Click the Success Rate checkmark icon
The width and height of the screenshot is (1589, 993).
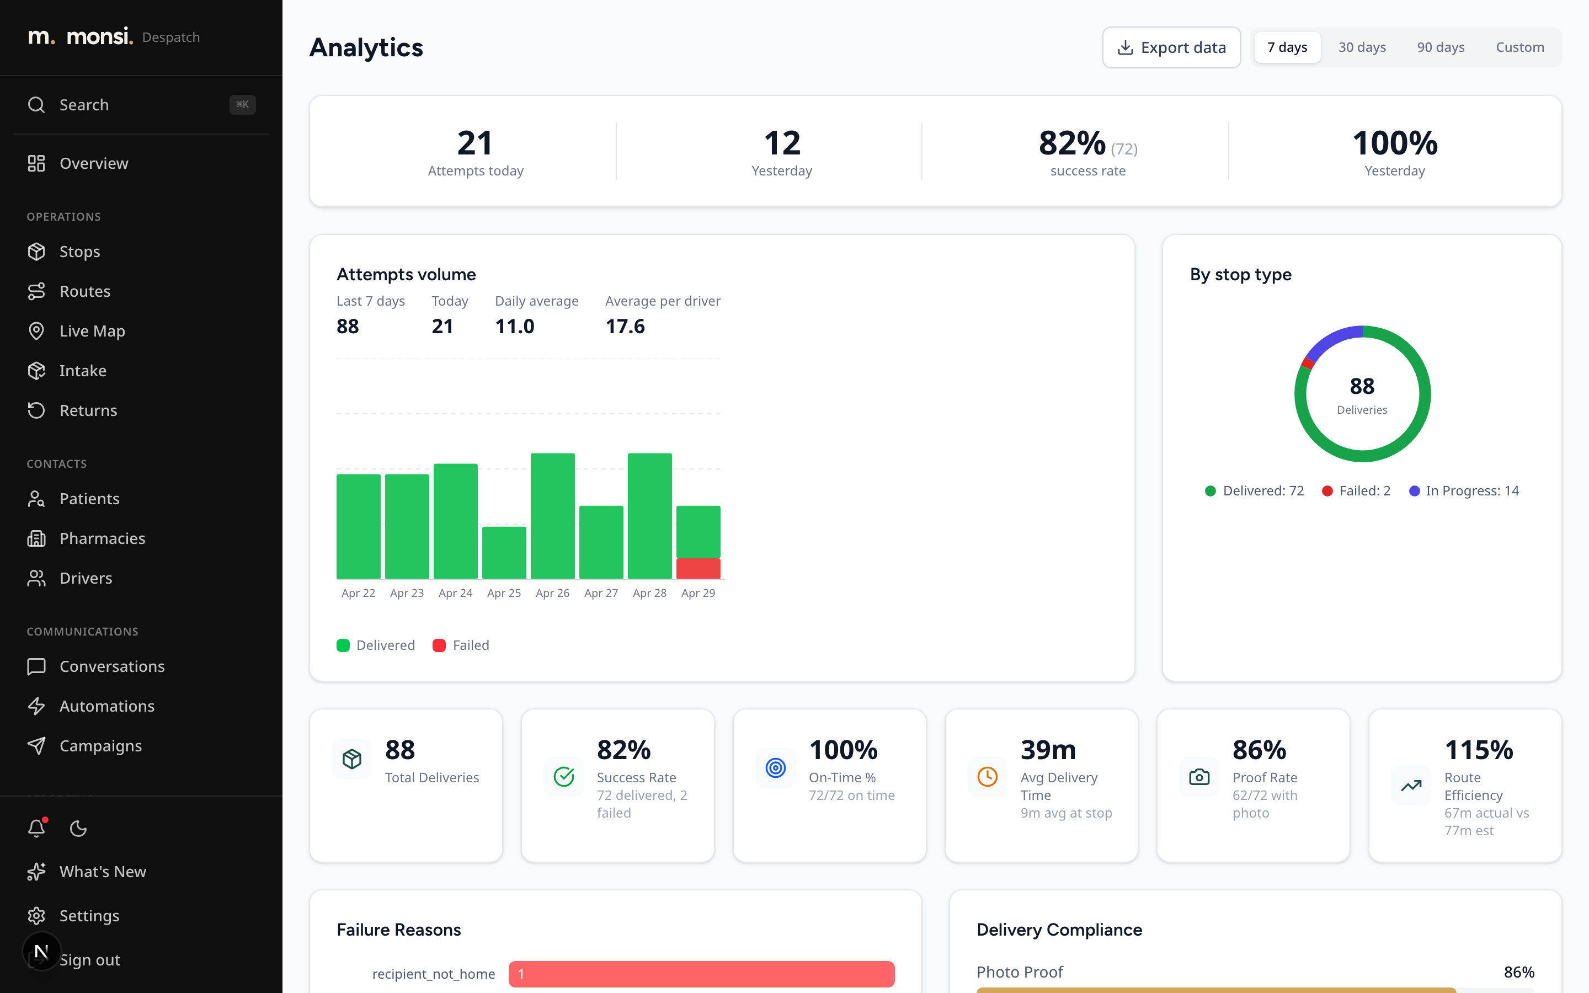(x=564, y=777)
